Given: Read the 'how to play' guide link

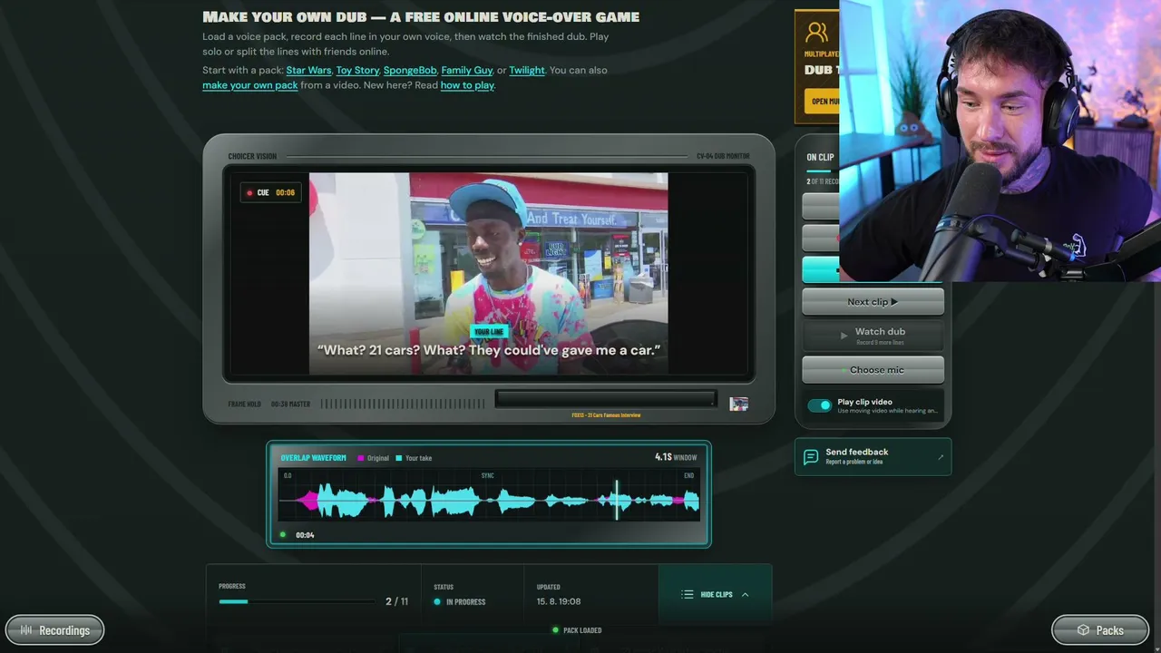Looking at the screenshot, I should pyautogui.click(x=467, y=85).
